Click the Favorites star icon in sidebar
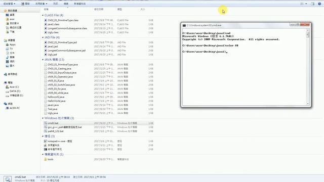The height and width of the screenshot is (182, 324). point(6,11)
